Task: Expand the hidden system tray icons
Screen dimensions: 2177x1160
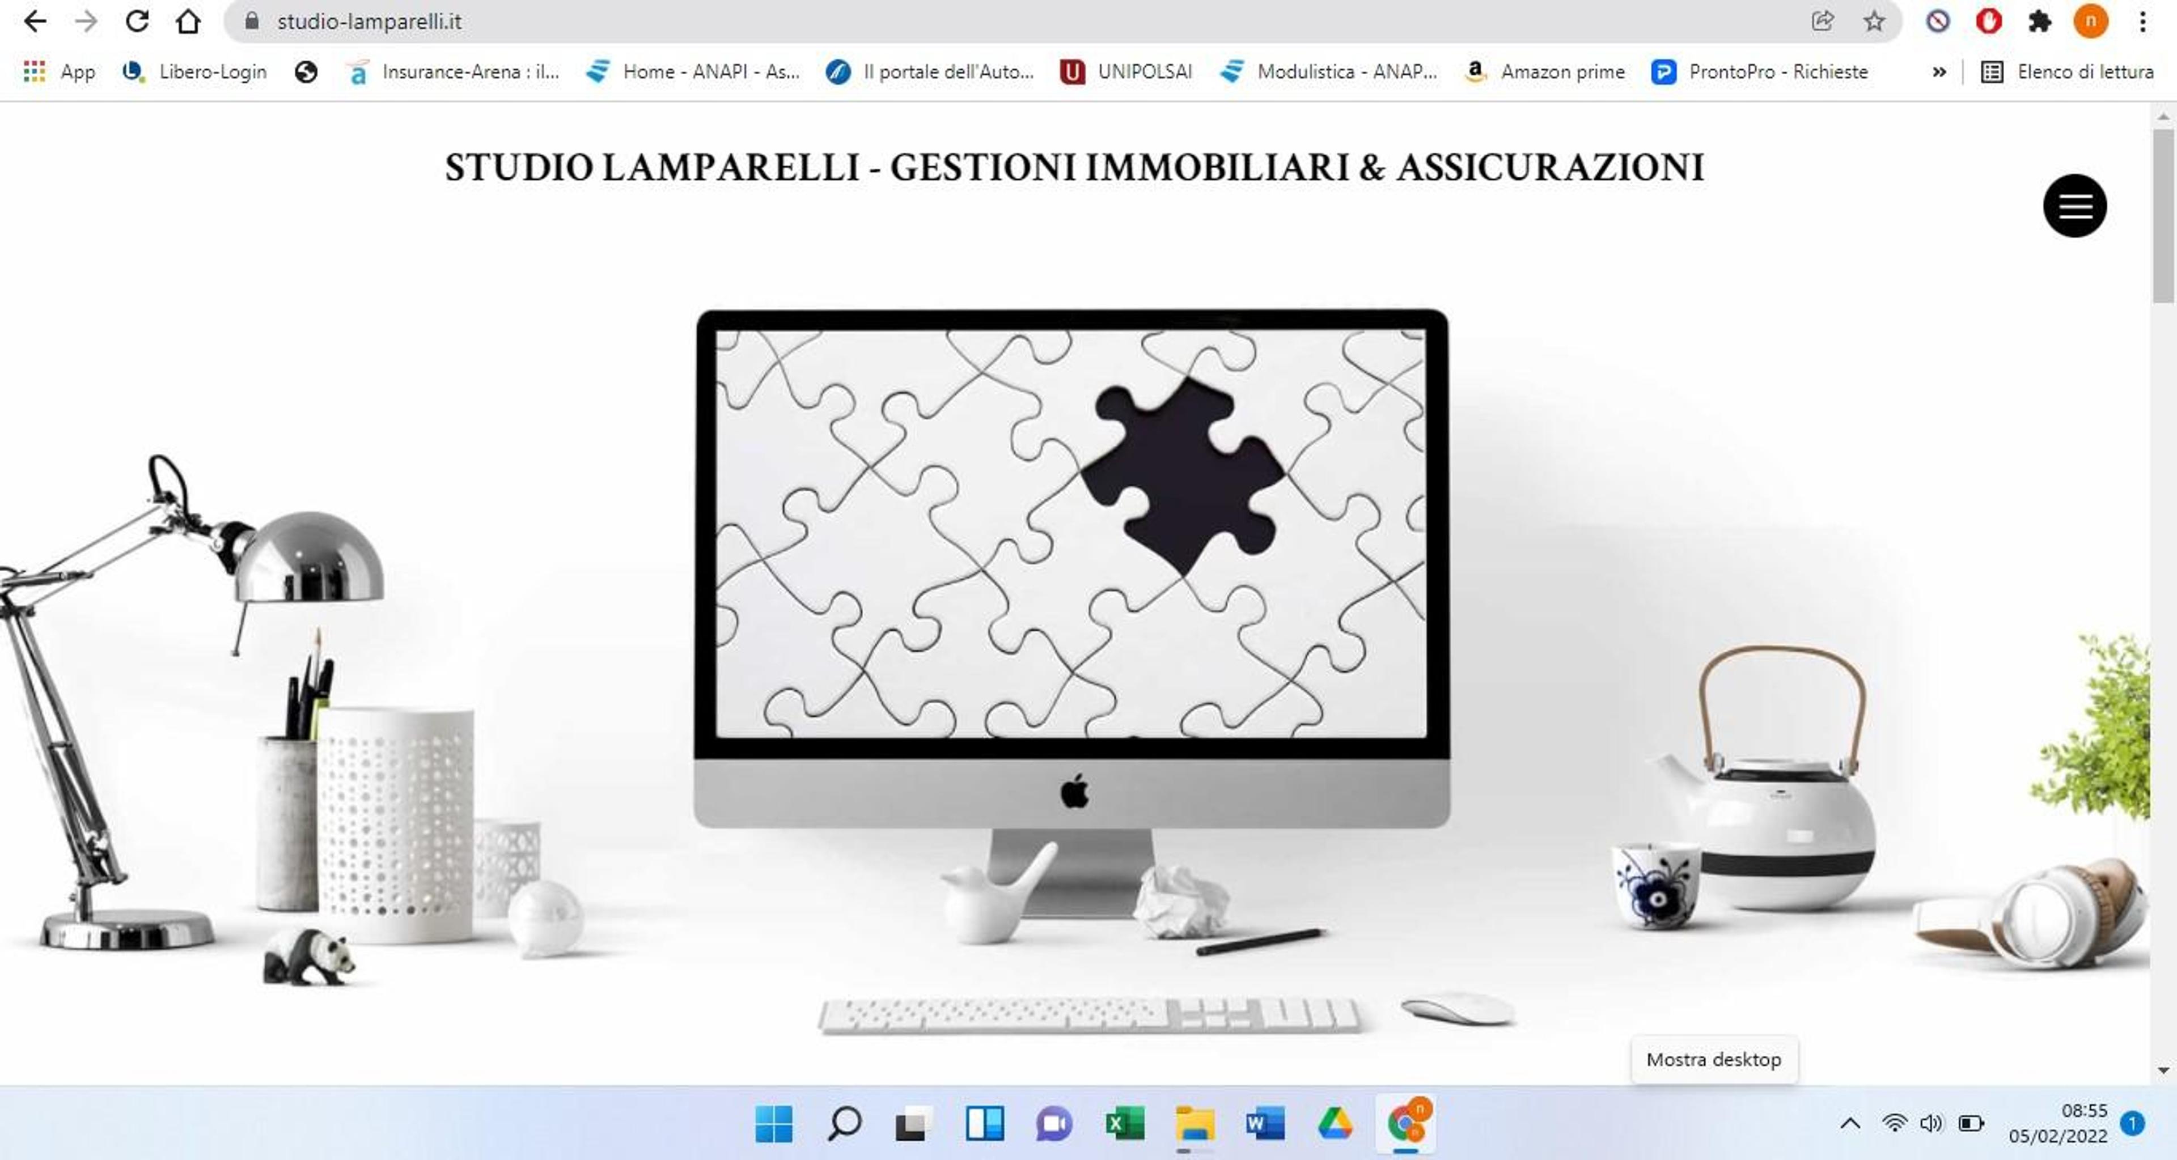Action: pyautogui.click(x=1849, y=1124)
